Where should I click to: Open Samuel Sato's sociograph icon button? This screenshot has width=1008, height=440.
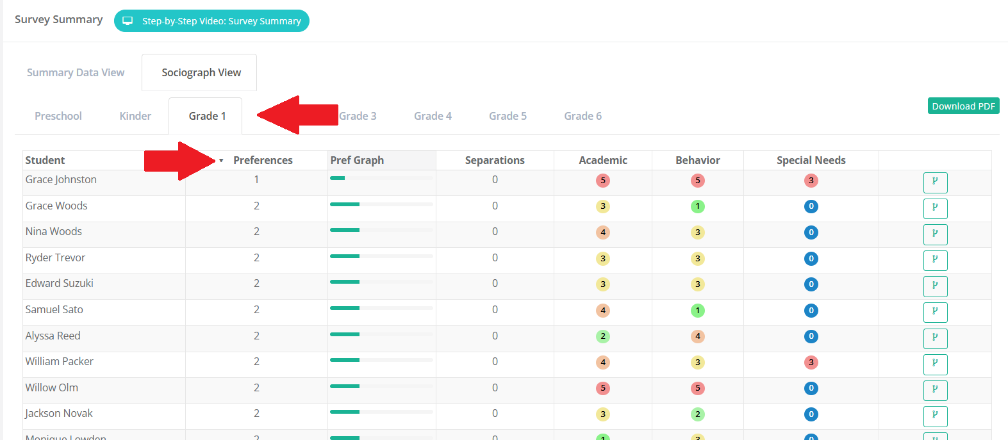tap(935, 313)
